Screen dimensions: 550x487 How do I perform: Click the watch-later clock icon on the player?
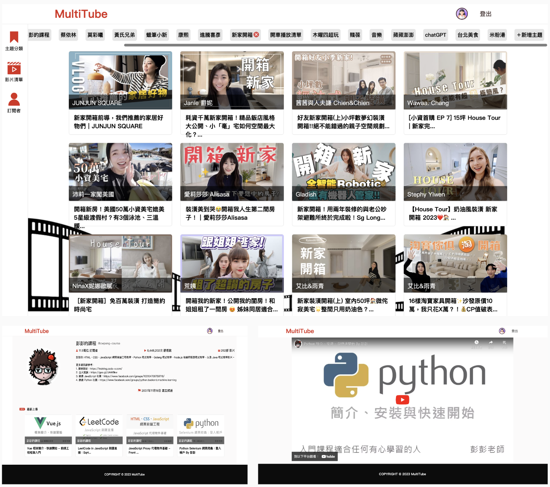click(x=477, y=342)
